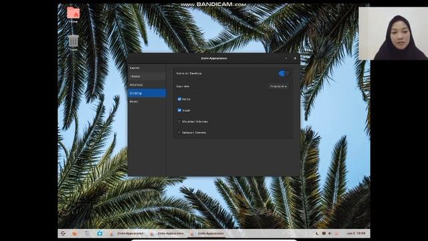This screenshot has height=241, width=428.
Task: Close the Zorin Appearance window
Action: [295, 58]
